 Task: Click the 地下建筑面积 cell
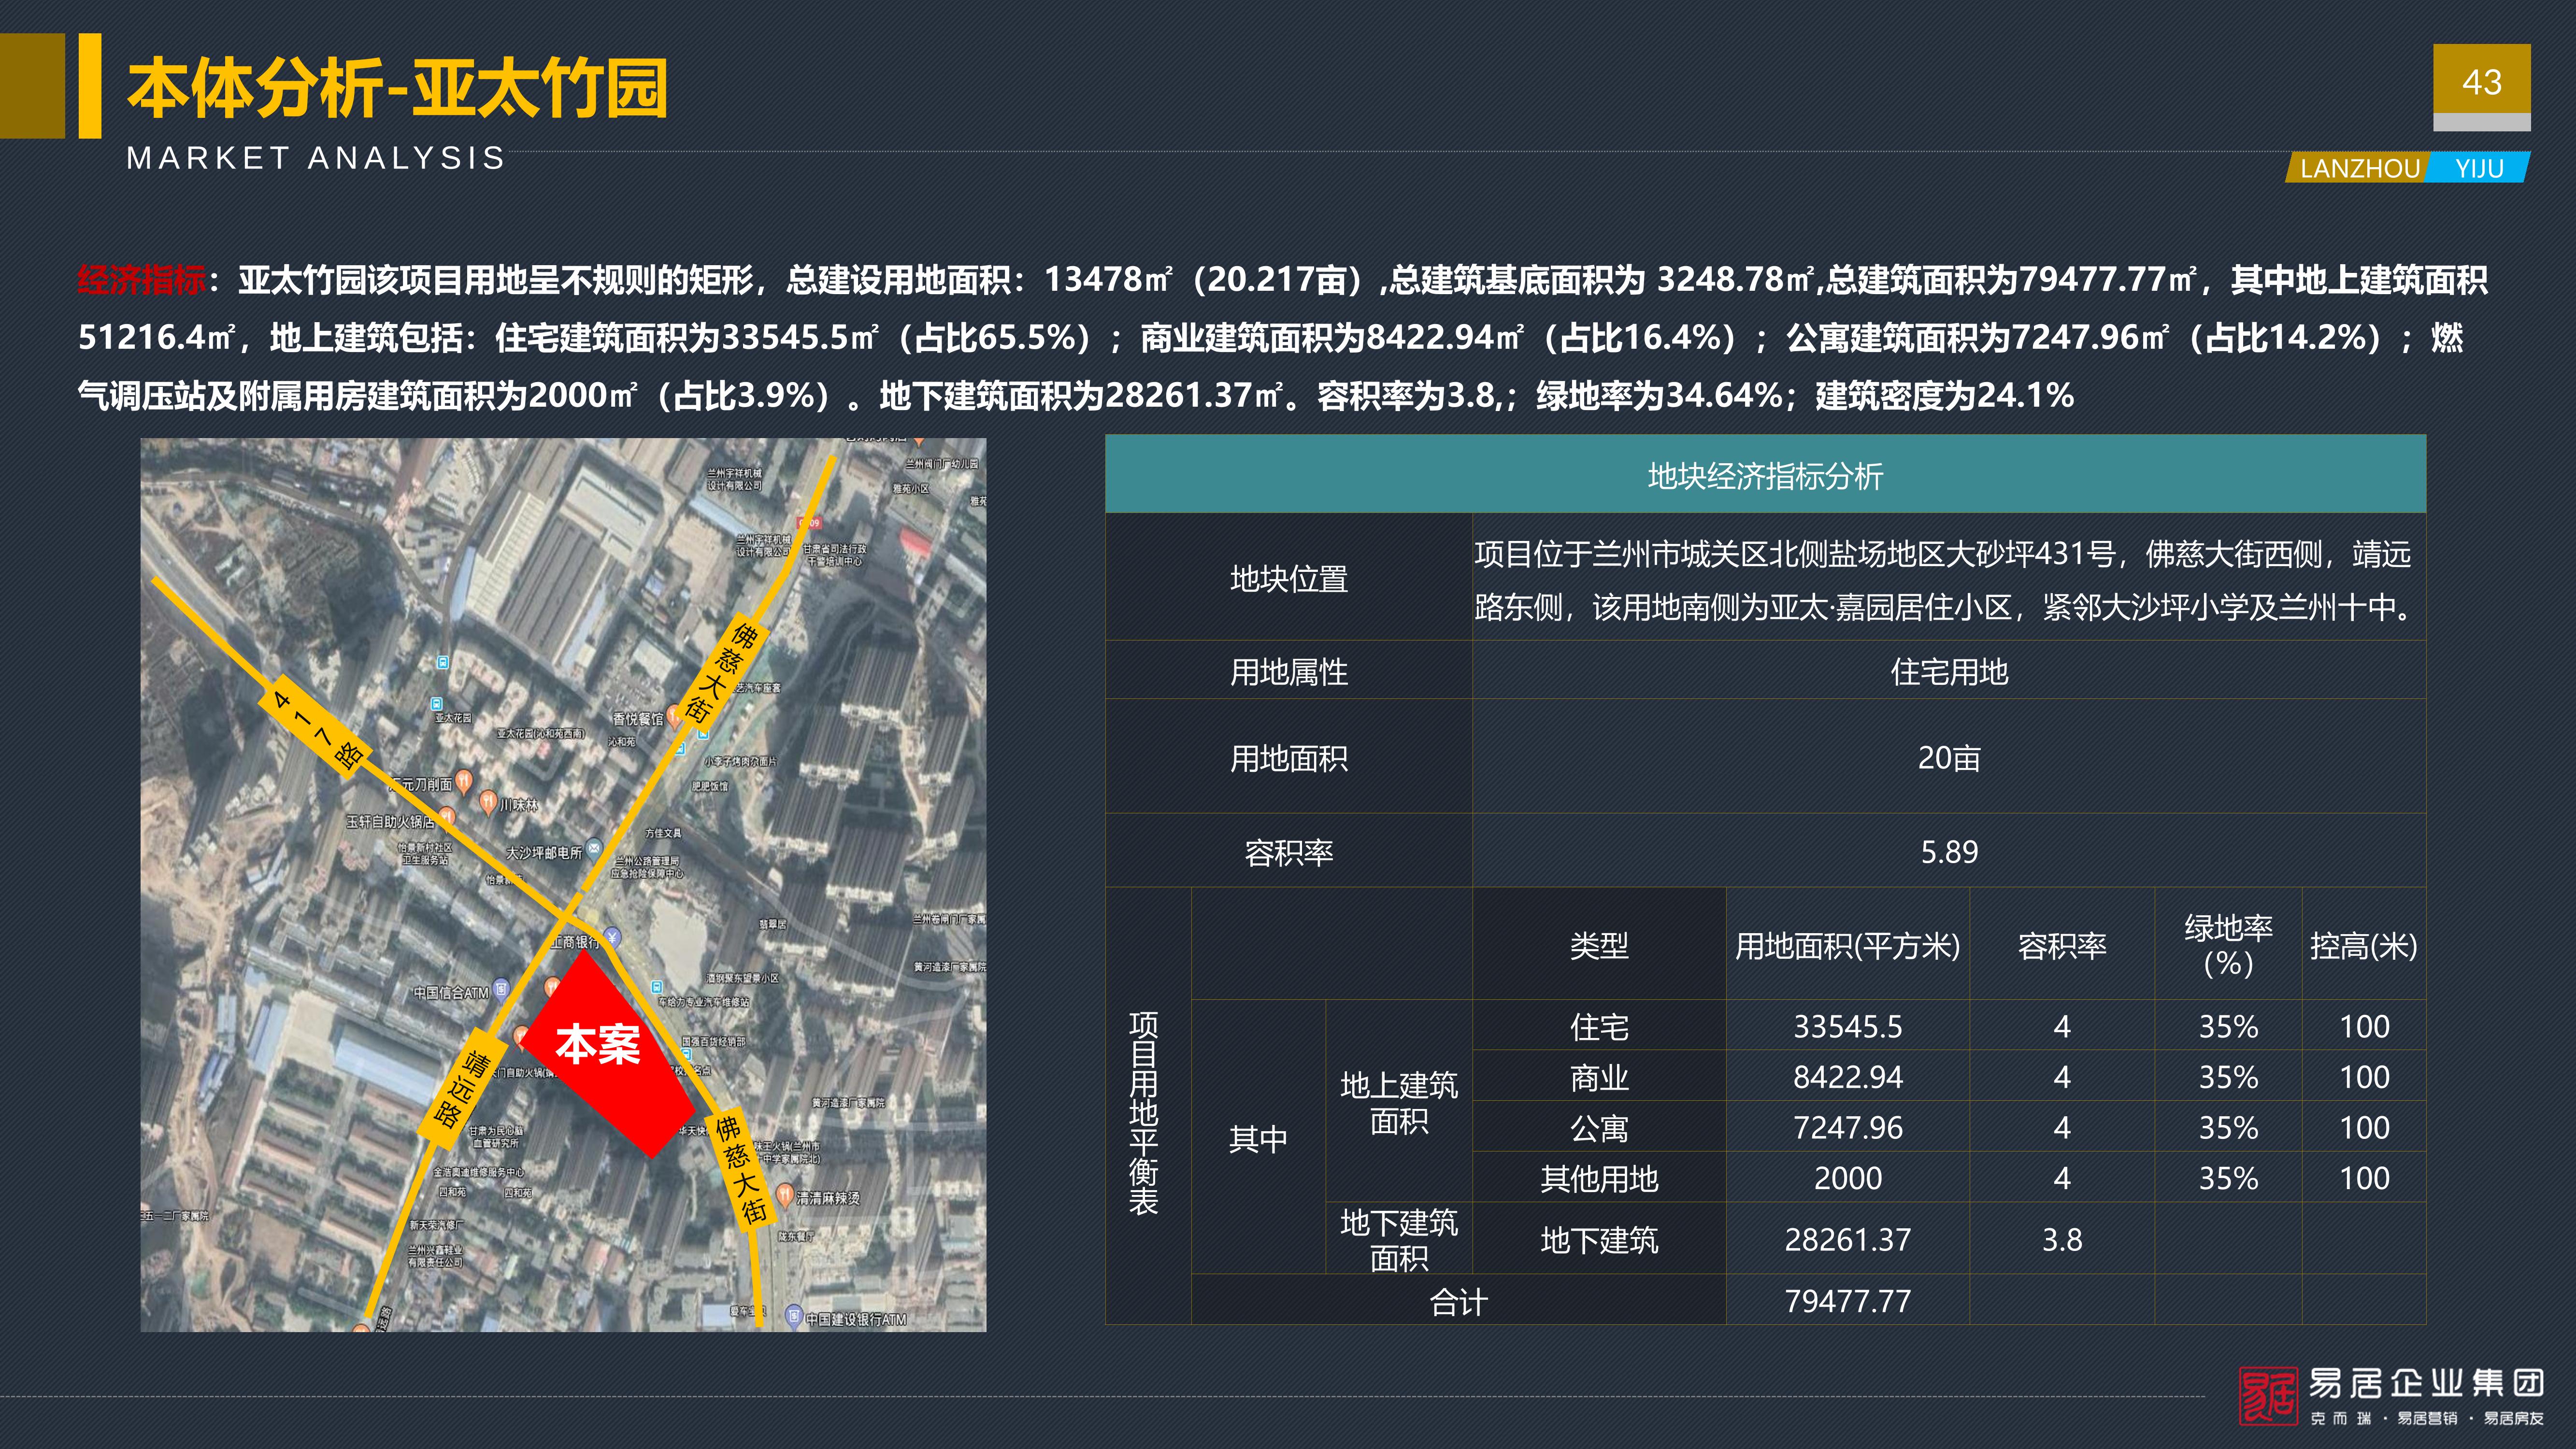(x=1399, y=1239)
